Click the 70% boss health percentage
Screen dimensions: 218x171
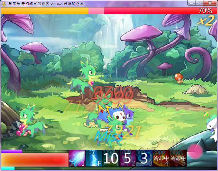205,11
